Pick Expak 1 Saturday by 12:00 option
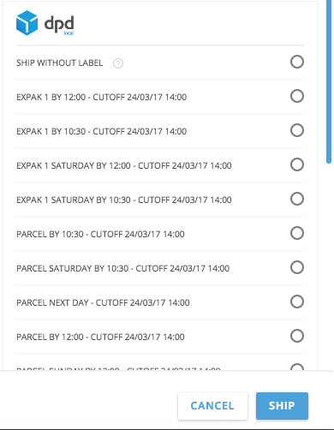 [297, 164]
